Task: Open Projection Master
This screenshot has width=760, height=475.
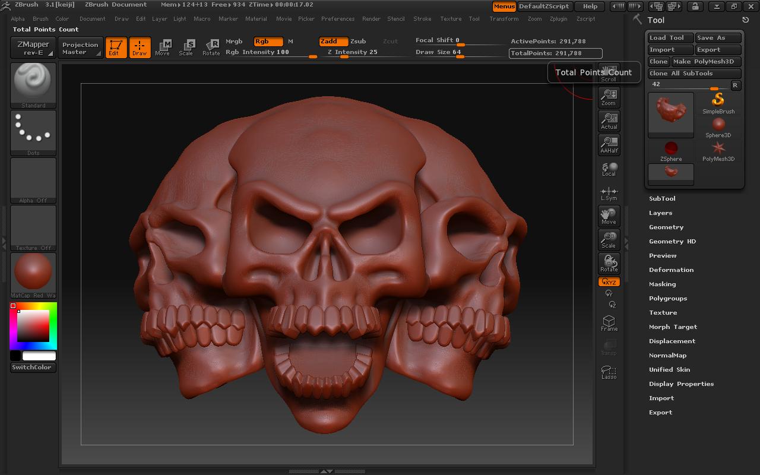Action: (80, 47)
